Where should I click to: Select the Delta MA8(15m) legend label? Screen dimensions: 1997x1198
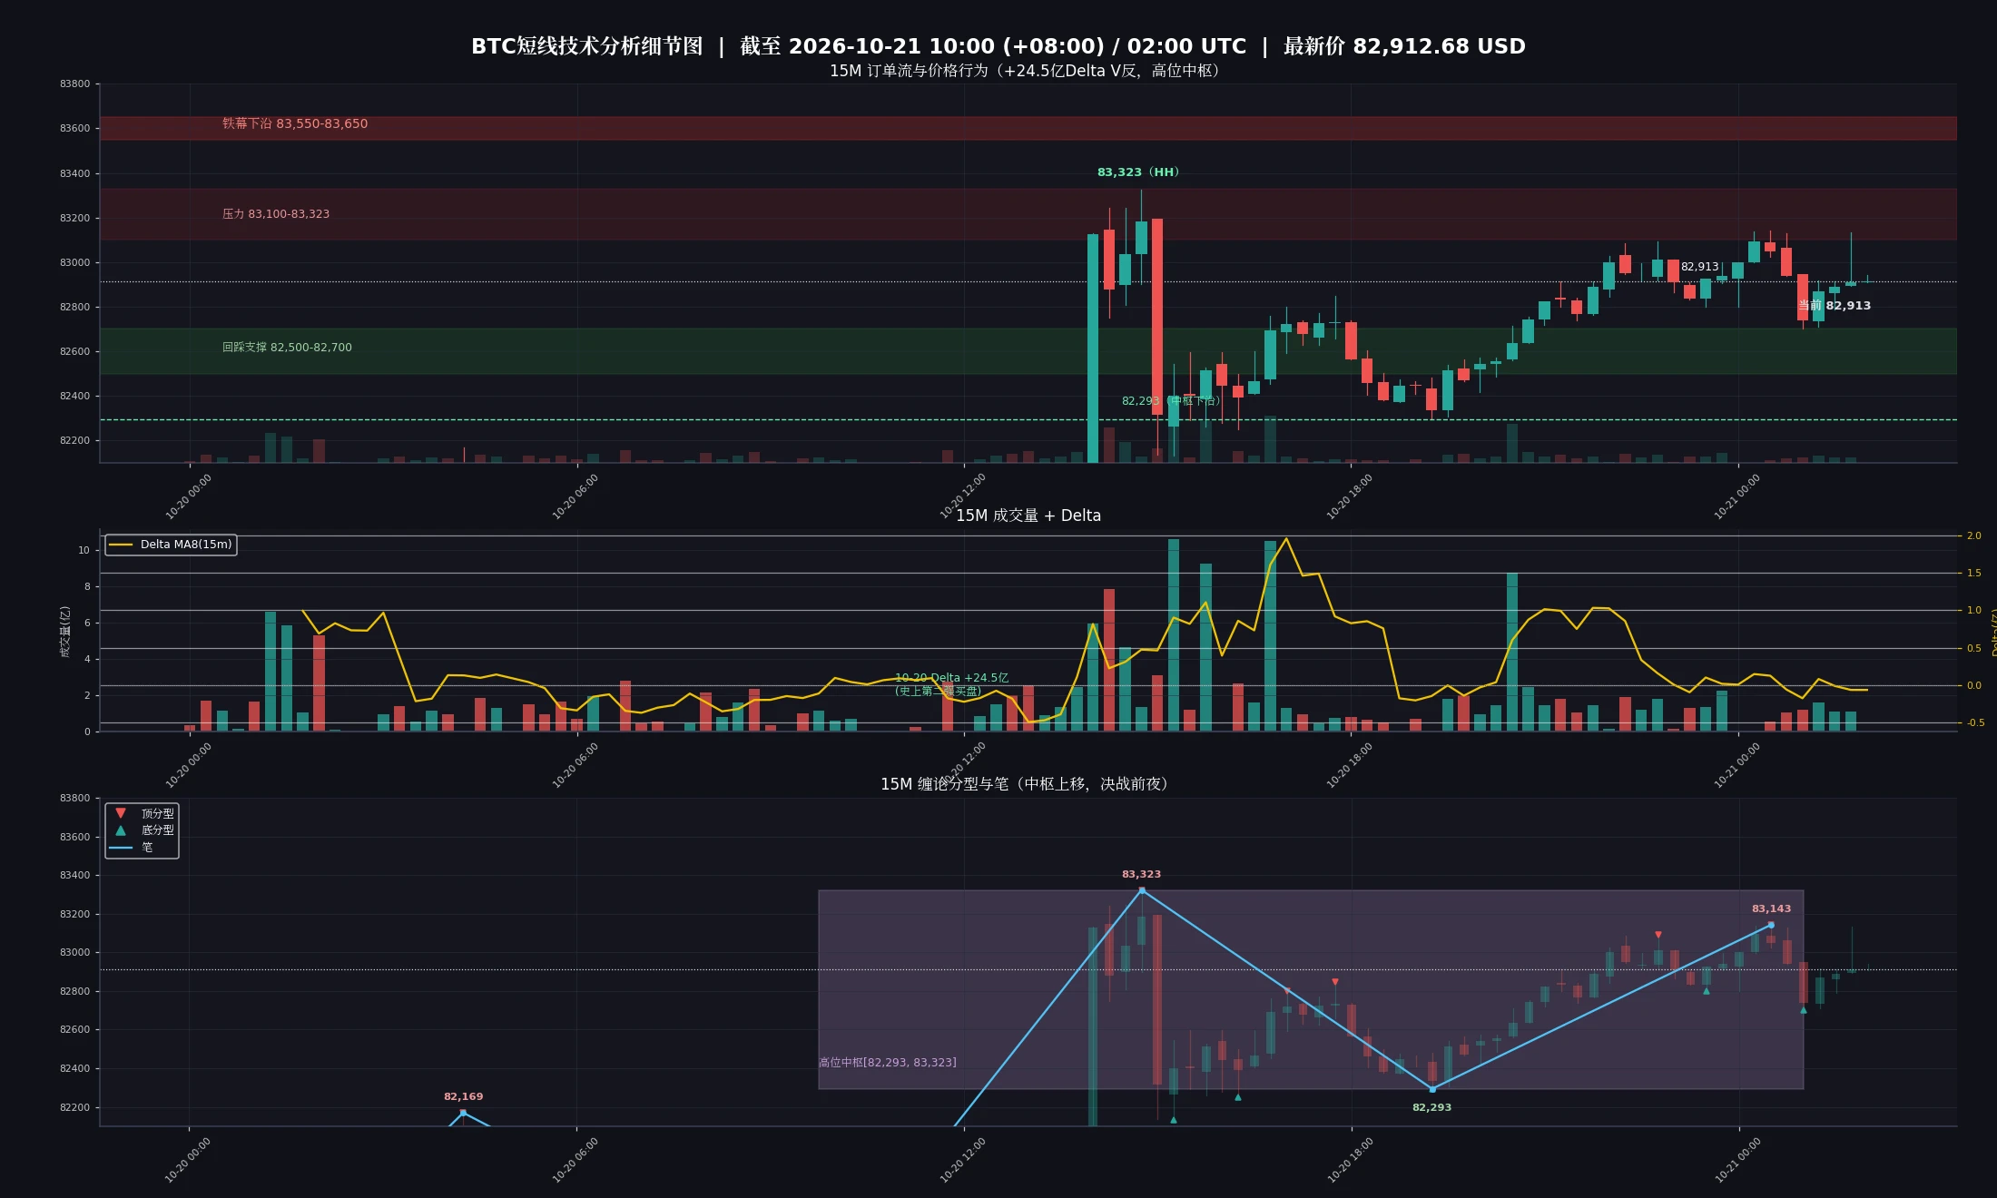click(x=186, y=545)
